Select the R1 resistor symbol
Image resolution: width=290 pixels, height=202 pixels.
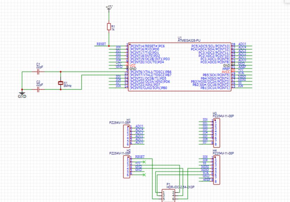[109, 27]
